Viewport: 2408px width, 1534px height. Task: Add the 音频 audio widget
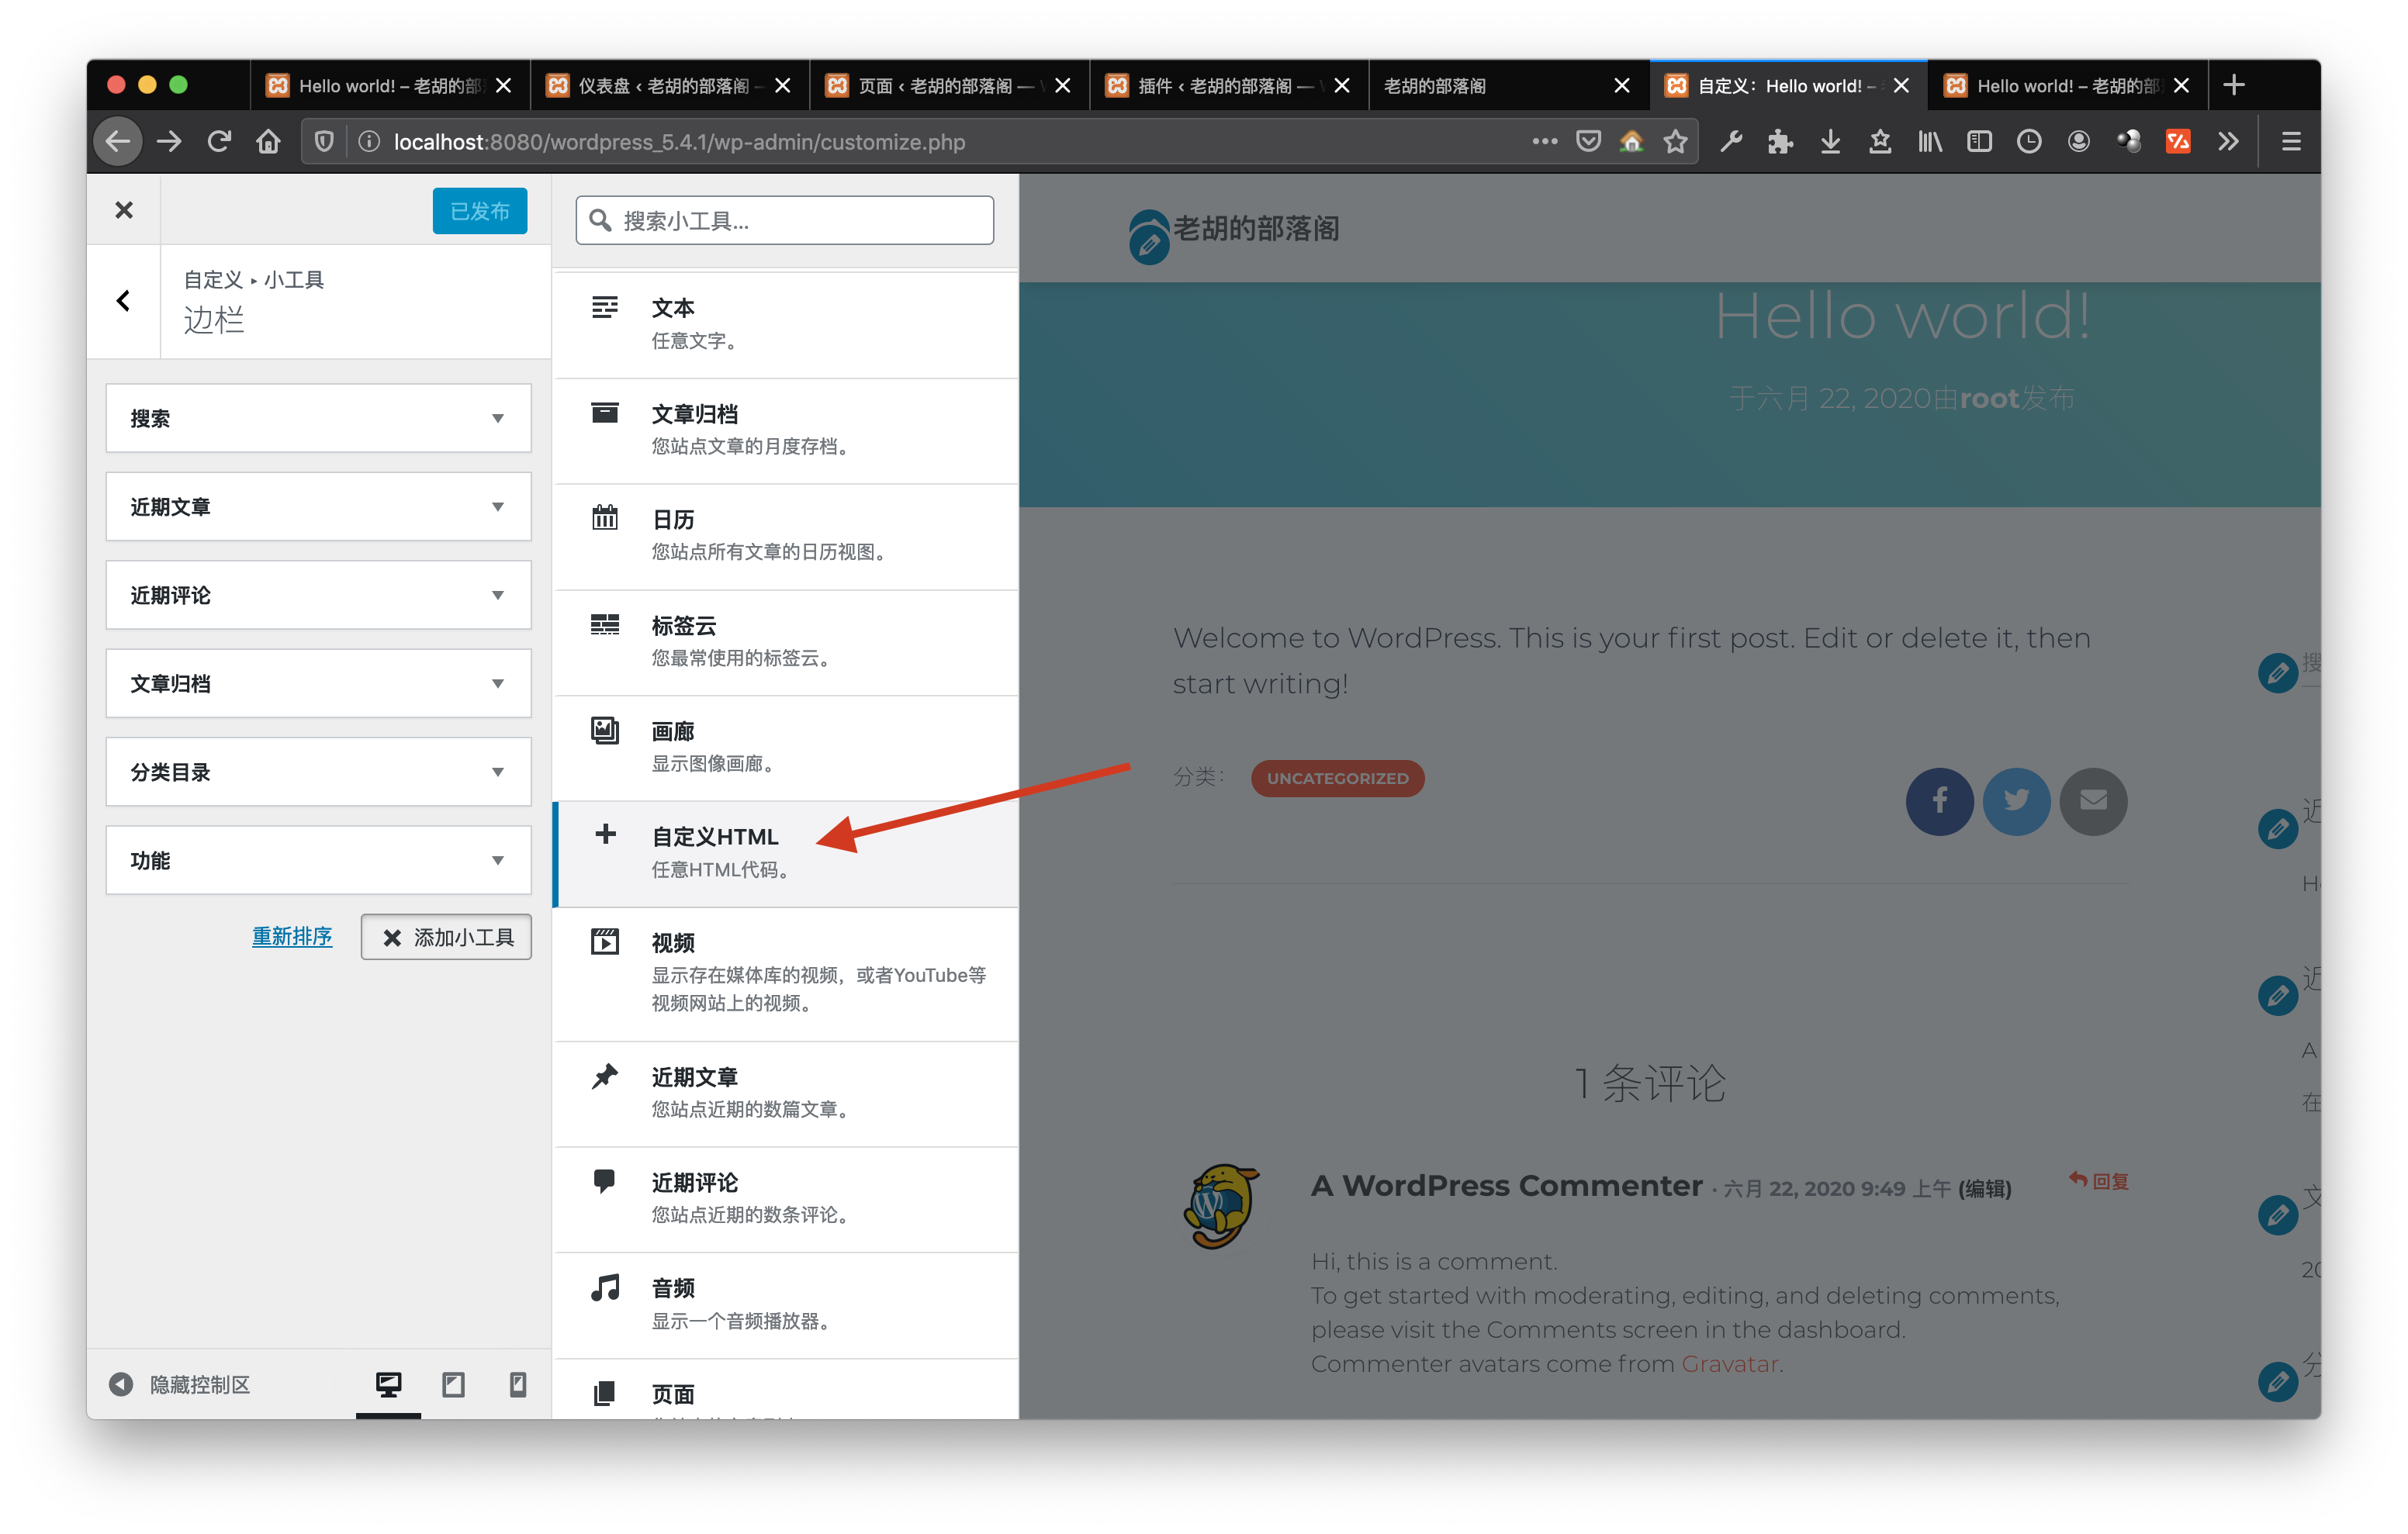tap(786, 1305)
